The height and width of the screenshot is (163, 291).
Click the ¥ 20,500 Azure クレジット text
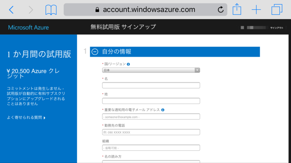pos(33,74)
